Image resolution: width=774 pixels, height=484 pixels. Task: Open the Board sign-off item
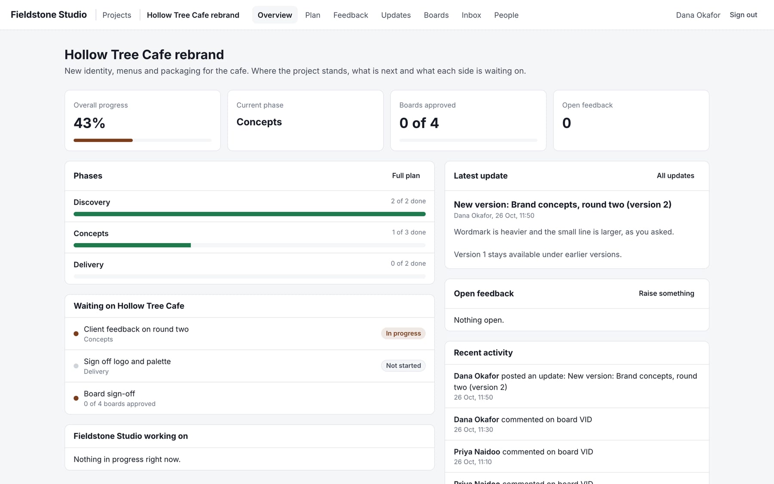(249, 398)
